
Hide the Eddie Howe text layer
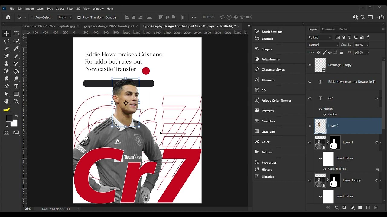tap(310, 82)
